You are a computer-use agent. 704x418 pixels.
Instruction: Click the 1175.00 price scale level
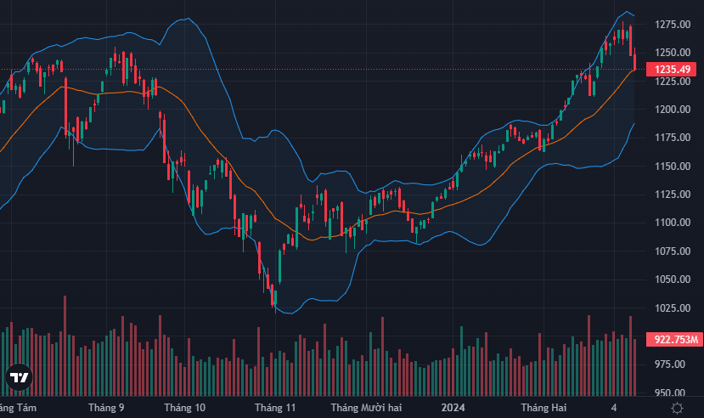pos(673,138)
